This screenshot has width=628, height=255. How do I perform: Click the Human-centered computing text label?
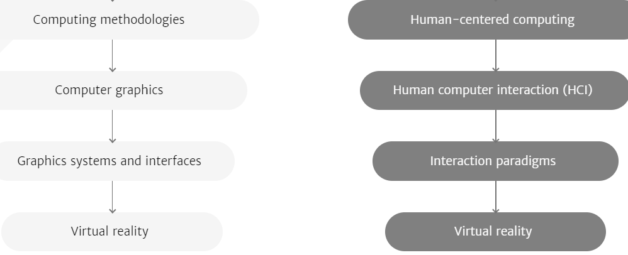pos(493,19)
